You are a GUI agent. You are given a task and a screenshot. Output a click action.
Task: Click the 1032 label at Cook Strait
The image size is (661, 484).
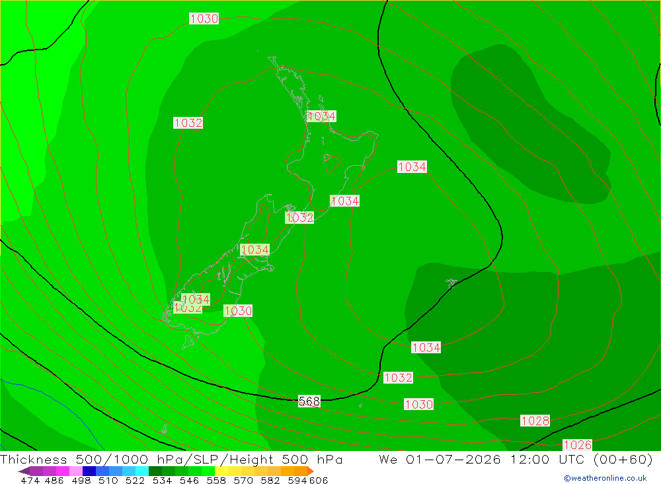[x=299, y=218]
